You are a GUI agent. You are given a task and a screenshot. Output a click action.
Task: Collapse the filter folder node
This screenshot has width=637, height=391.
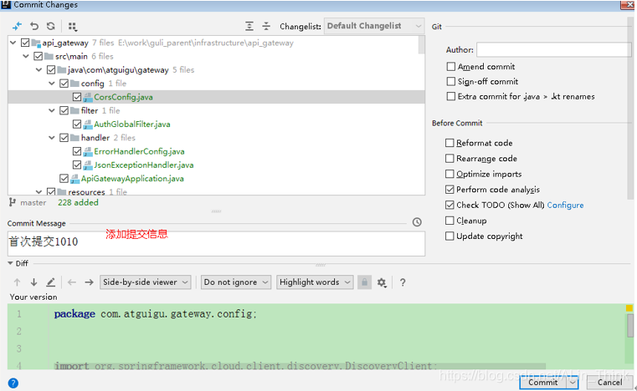(52, 110)
